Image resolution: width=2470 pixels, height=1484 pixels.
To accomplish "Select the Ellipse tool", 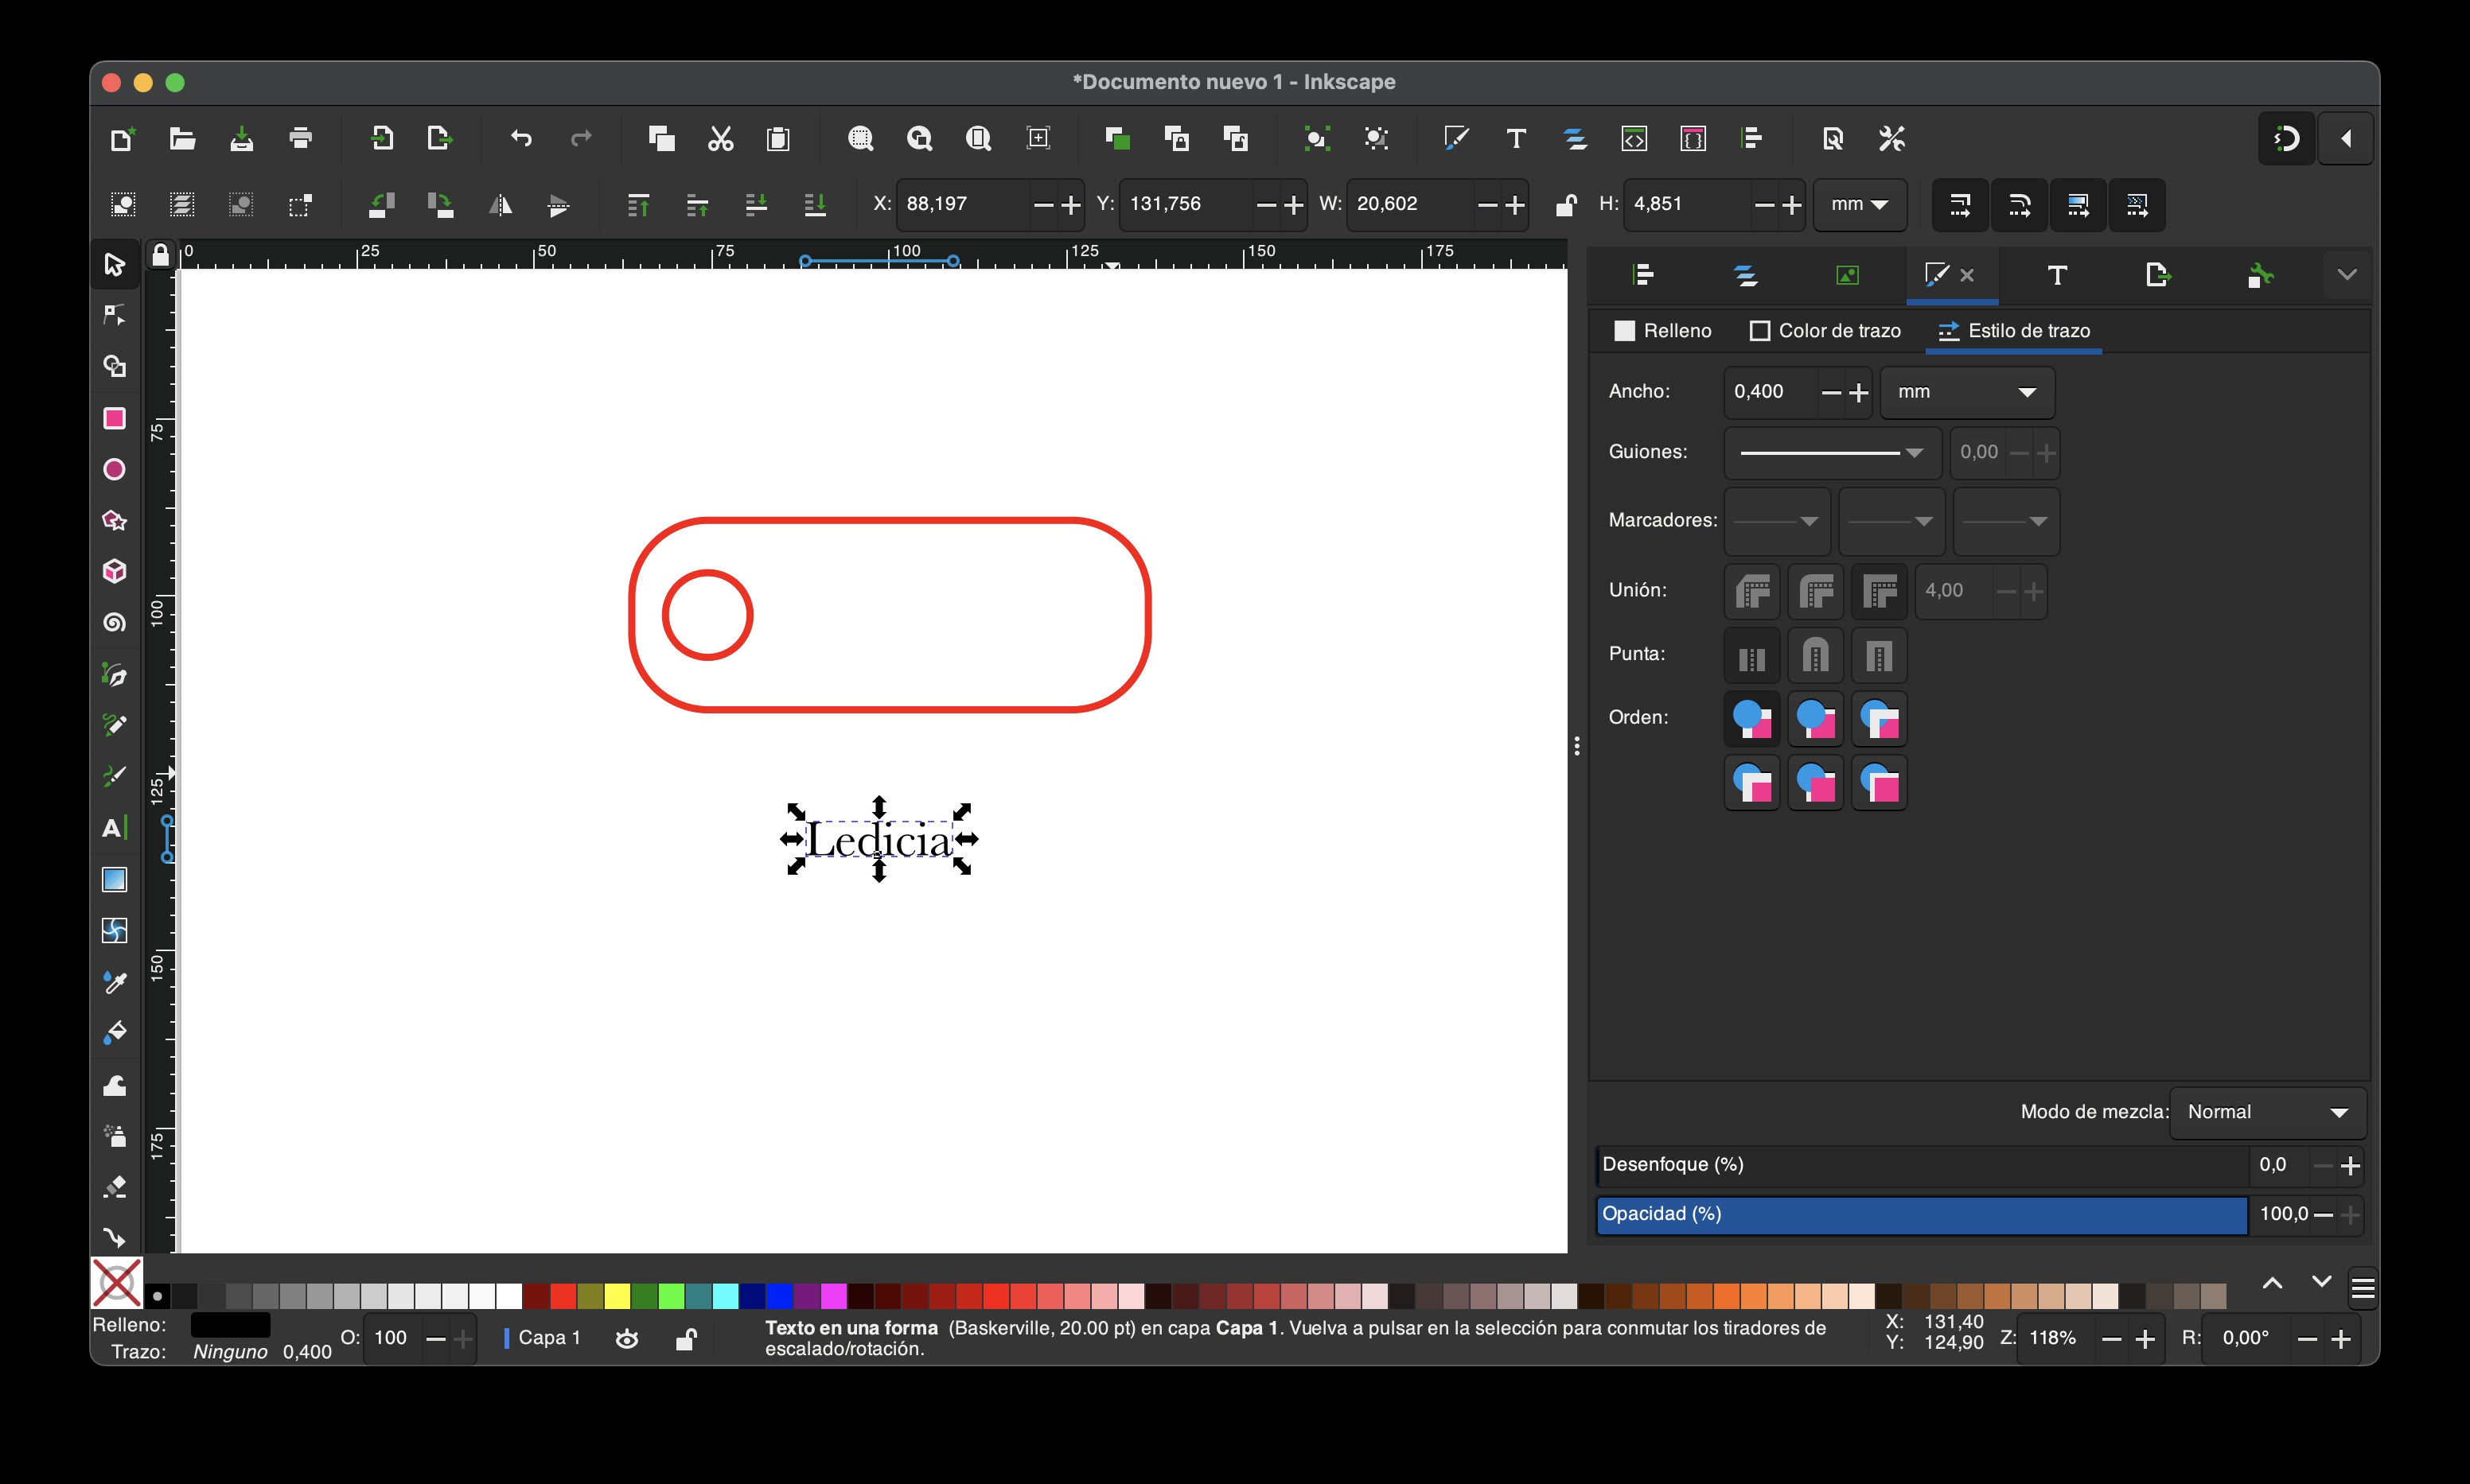I will tap(115, 469).
